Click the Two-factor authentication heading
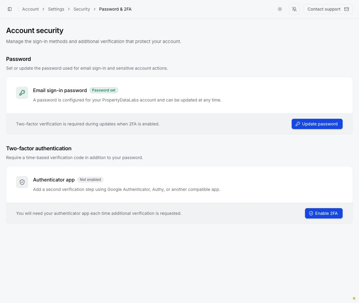This screenshot has height=303, width=359. tap(39, 148)
